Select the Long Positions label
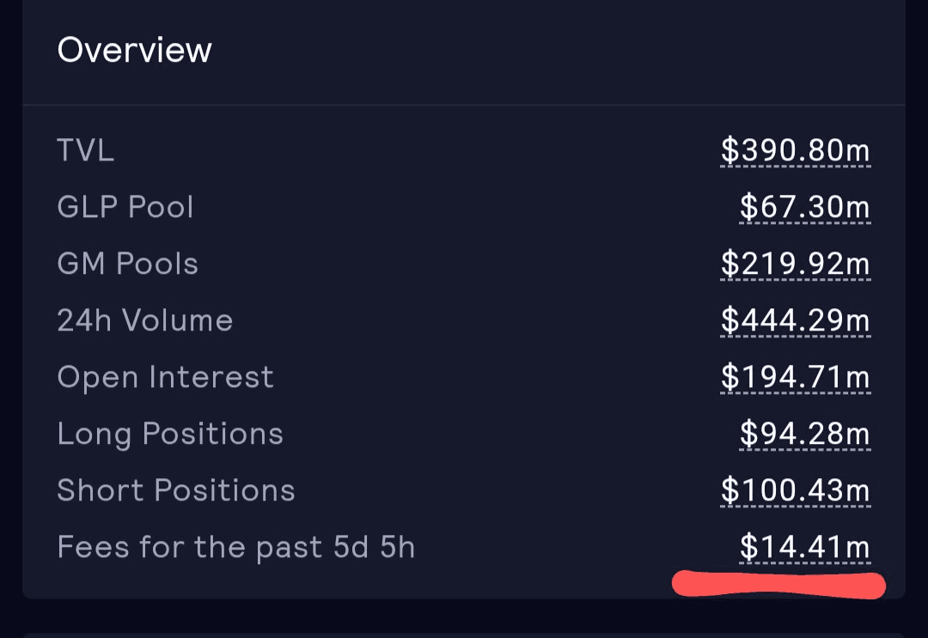Viewport: 928px width, 638px height. [170, 434]
